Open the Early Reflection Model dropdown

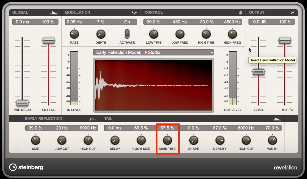tap(153, 52)
